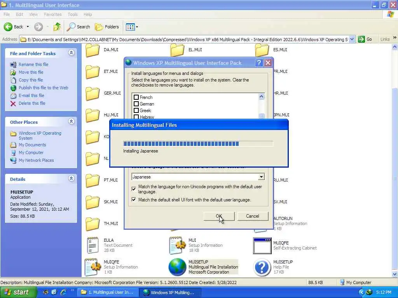The image size is (398, 298).
Task: Click the MUI dialog question-mark help button
Action: pos(258,62)
